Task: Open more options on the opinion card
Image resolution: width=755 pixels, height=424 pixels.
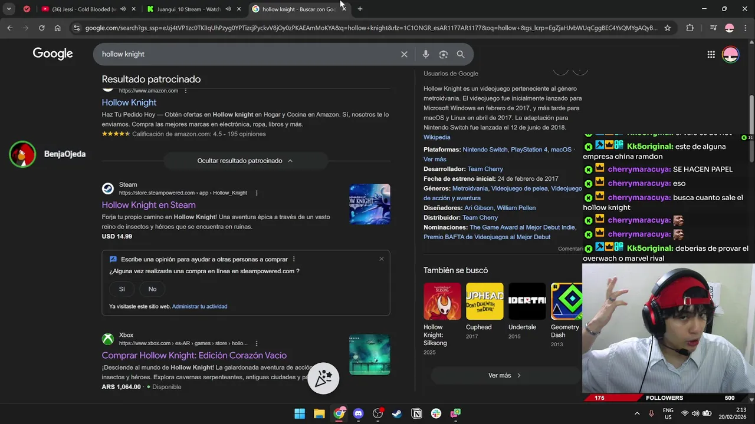Action: 294,259
